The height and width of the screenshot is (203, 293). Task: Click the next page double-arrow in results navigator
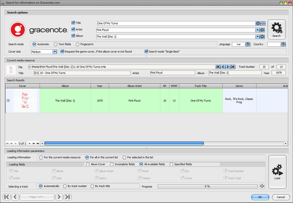(x=34, y=143)
